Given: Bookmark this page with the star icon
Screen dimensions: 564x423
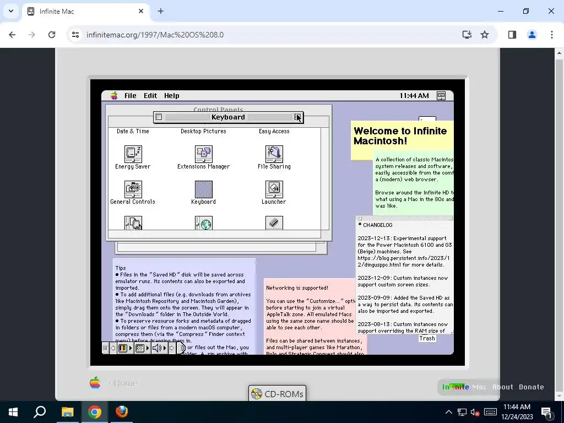Looking at the screenshot, I should tap(485, 35).
